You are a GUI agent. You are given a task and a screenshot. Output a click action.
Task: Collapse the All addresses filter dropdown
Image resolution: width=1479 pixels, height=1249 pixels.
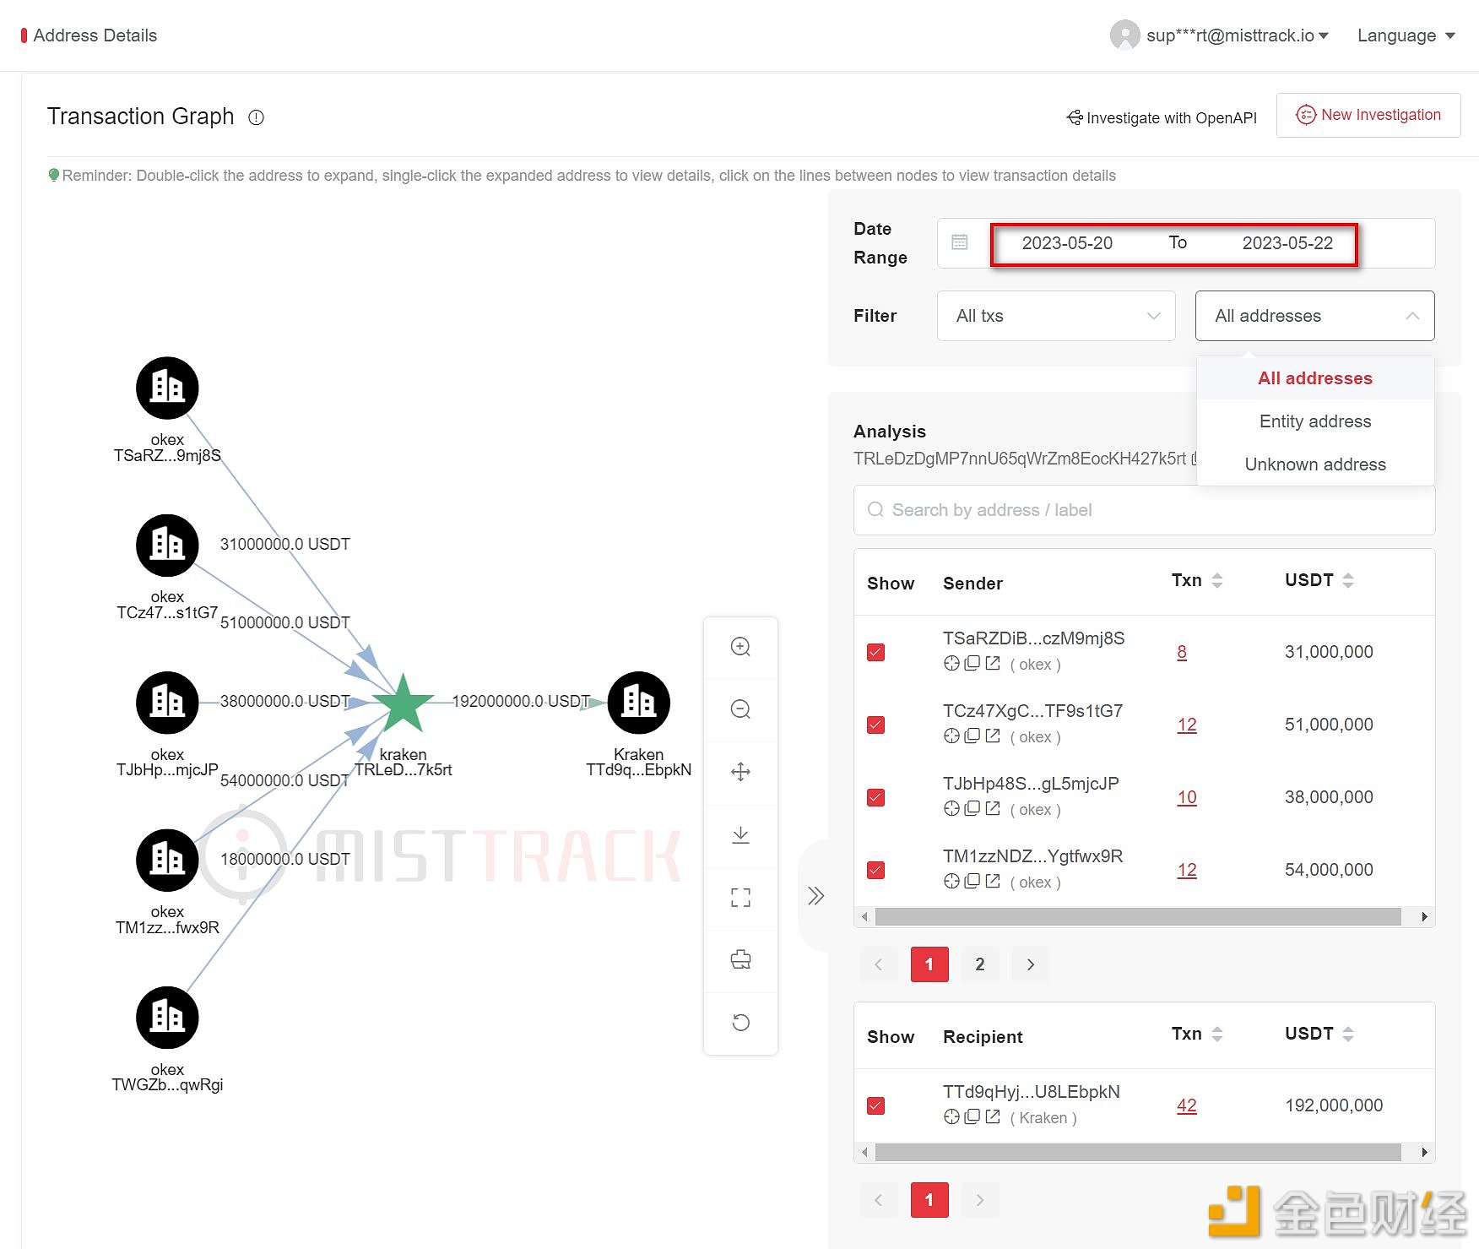pyautogui.click(x=1314, y=316)
